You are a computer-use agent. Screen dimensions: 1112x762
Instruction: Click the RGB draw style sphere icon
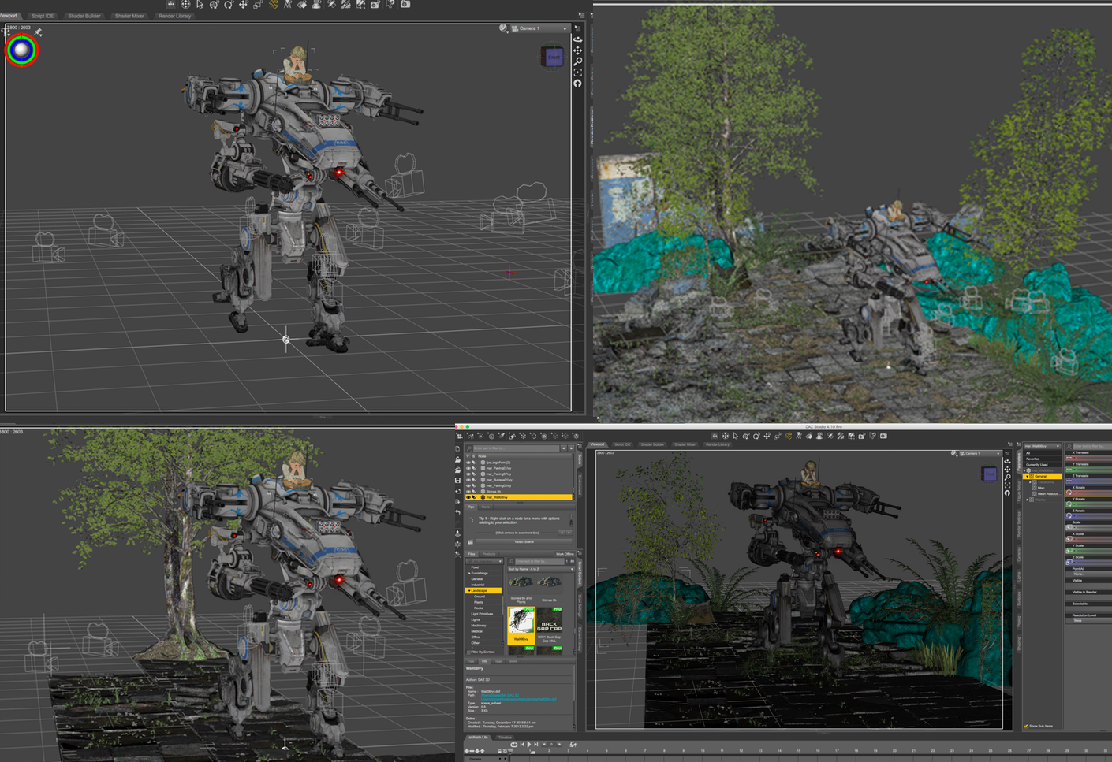coord(22,50)
